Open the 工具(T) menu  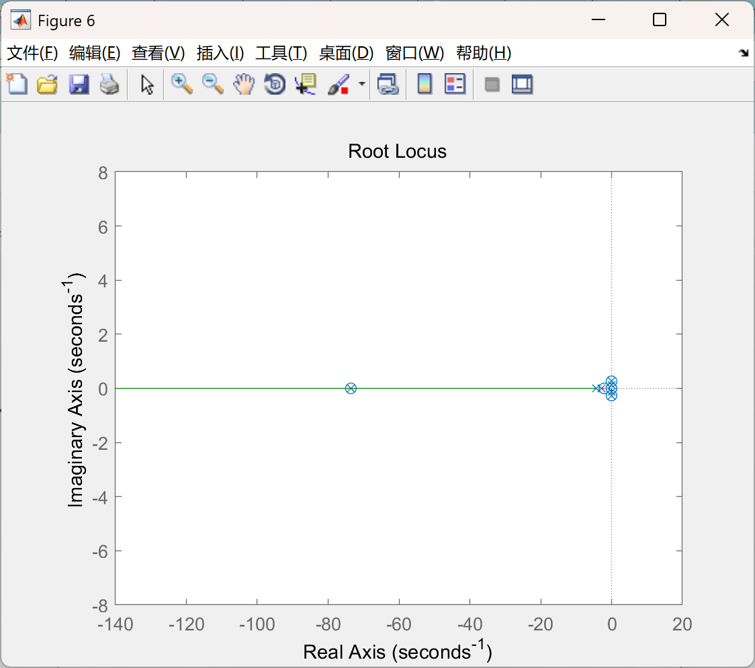[x=281, y=53]
